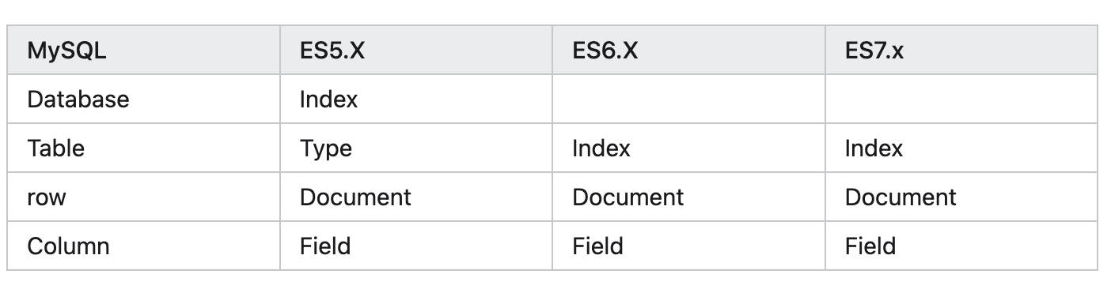This screenshot has width=1111, height=289.
Task: Select the Index cell in Database row
Action: pyautogui.click(x=416, y=99)
